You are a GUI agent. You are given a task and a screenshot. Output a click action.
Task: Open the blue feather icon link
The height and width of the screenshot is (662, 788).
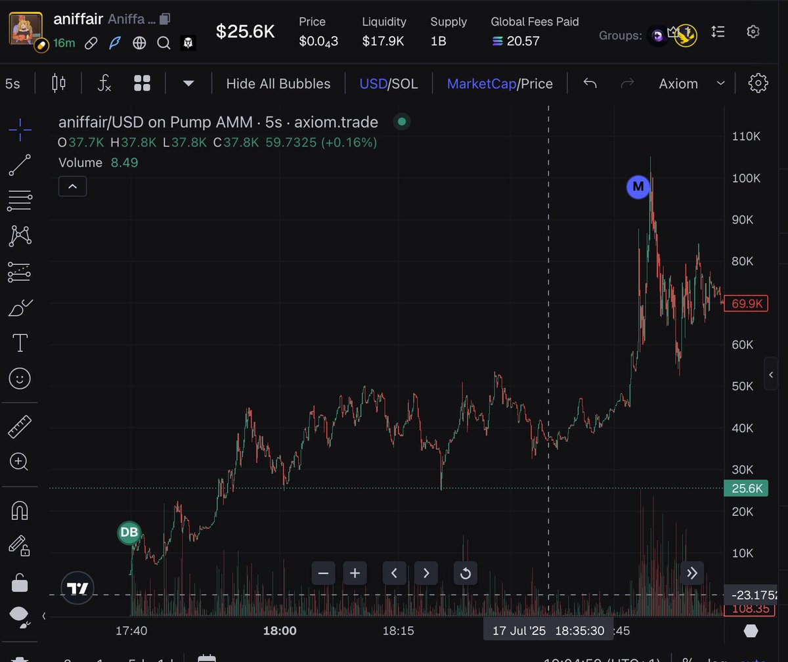(x=116, y=43)
